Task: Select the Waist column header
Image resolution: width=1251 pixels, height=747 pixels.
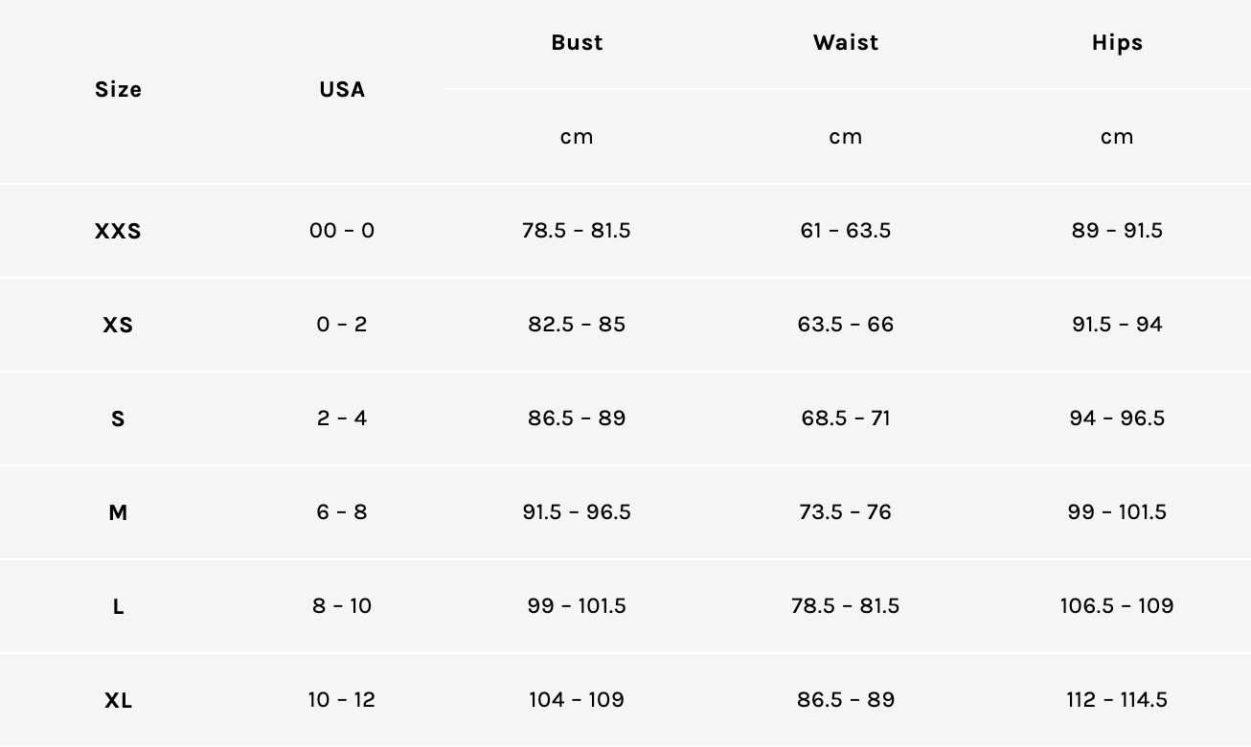Action: pyautogui.click(x=846, y=43)
